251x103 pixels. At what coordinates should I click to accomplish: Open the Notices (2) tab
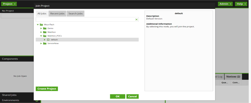(x=233, y=77)
